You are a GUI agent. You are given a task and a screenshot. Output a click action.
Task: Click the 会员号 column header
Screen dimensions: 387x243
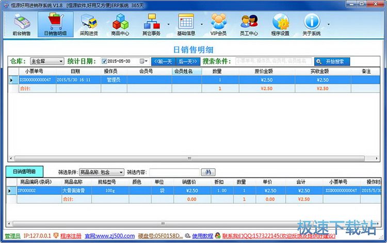(146, 71)
